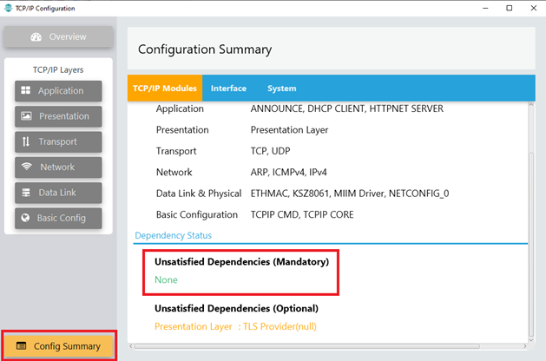Open the Presentation layer button
The image size is (546, 361).
coord(58,116)
